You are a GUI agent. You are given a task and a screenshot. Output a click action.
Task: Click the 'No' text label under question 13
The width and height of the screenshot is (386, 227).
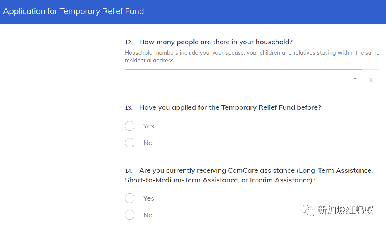(148, 143)
